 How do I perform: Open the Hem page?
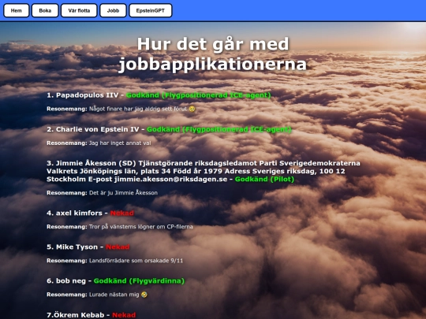pyautogui.click(x=17, y=10)
